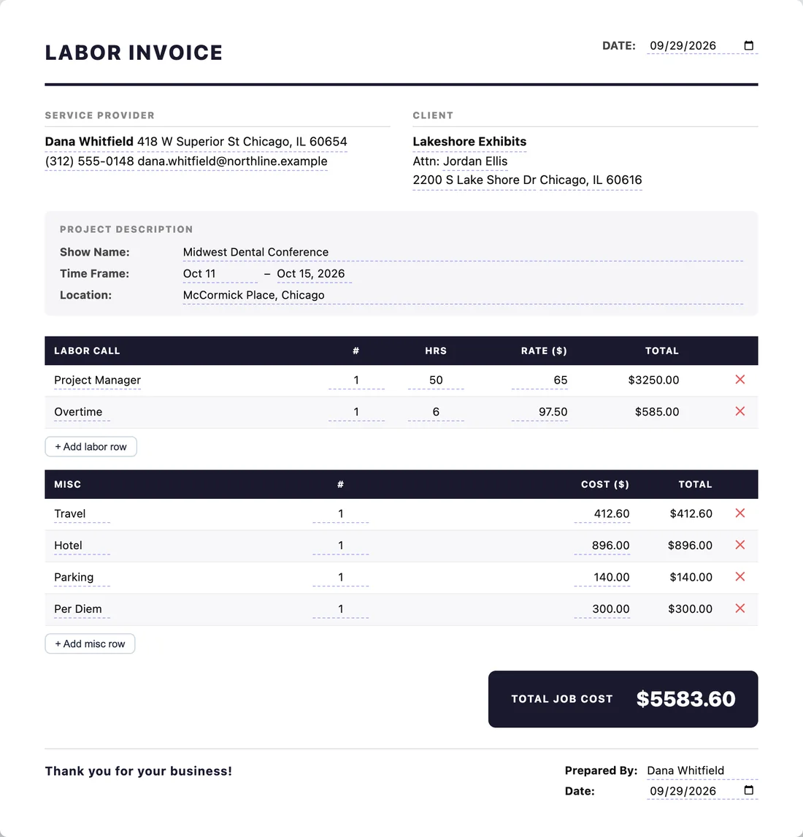The image size is (803, 837).
Task: Edit the time frame start Oct 11
Action: point(220,274)
